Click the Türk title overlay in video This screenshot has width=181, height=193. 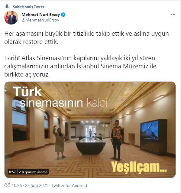[27, 92]
